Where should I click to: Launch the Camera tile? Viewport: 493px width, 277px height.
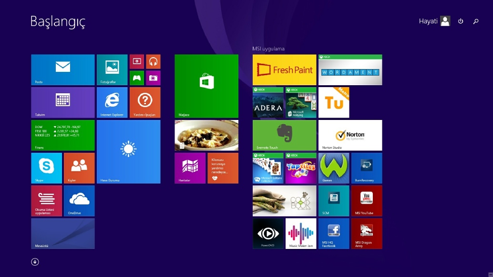(x=153, y=78)
